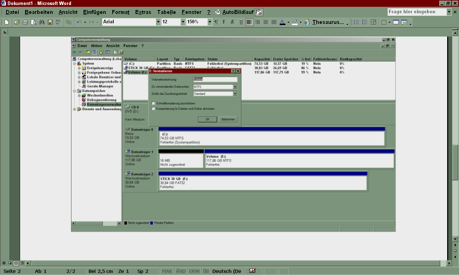Toggle italic (K) formatting
This screenshot has height=275, width=459.
[x=232, y=22]
